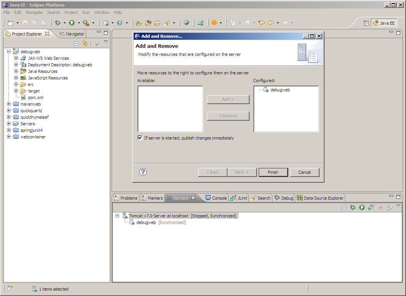This screenshot has width=406, height=296.
Task: Start the server in debug mode from Servers view
Action: (353, 207)
